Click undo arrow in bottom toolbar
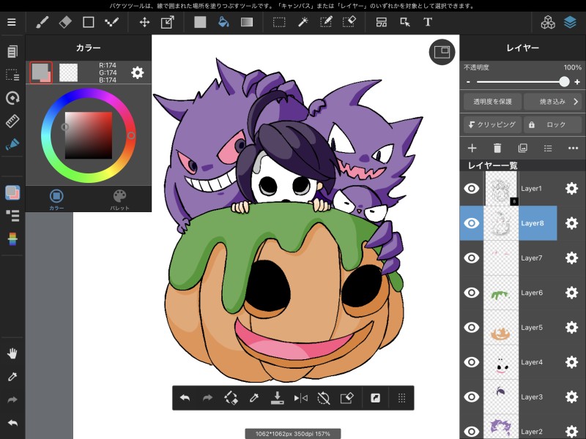 [185, 398]
